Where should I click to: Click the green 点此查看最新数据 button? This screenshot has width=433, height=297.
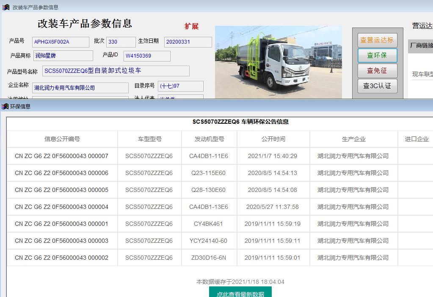(240, 292)
